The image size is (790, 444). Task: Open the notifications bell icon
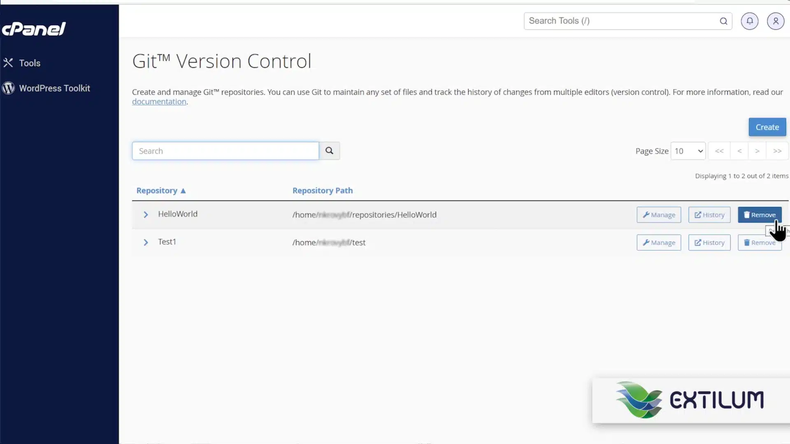pyautogui.click(x=750, y=21)
